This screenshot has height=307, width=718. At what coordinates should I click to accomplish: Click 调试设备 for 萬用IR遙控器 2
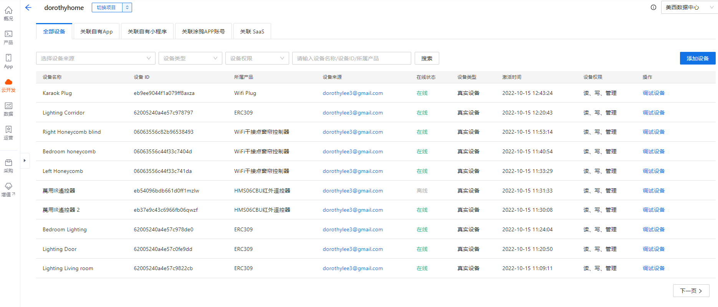[653, 210]
